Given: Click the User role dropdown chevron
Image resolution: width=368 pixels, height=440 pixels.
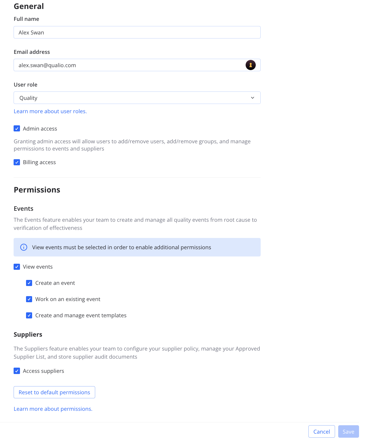Looking at the screenshot, I should point(253,98).
